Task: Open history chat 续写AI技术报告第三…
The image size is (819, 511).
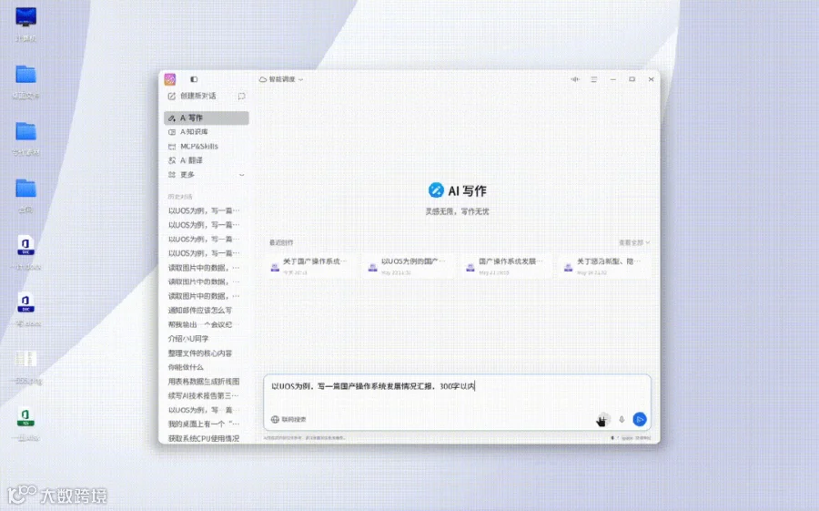Action: (205, 395)
